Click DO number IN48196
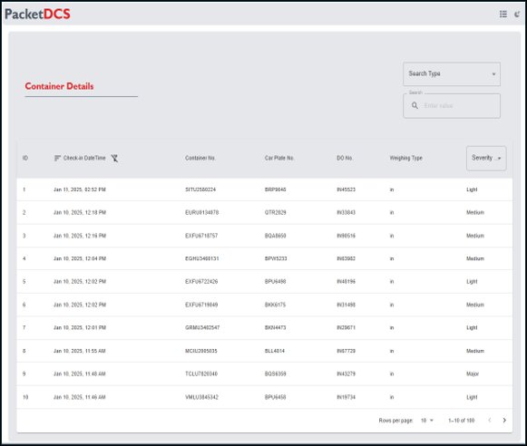This screenshot has height=446, width=527. point(346,281)
